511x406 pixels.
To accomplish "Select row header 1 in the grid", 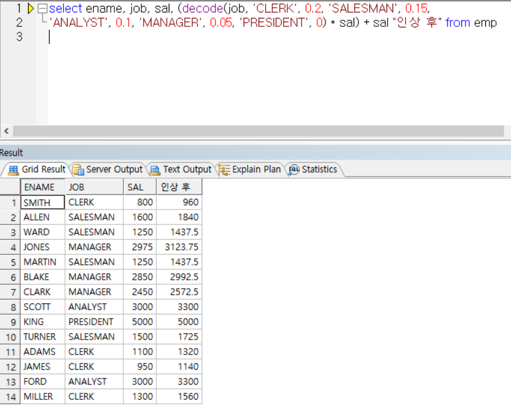I will 10,202.
